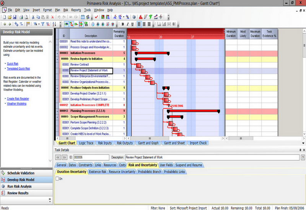
Task: Toggle Center alignment formatting
Action: pyautogui.click(x=144, y=24)
